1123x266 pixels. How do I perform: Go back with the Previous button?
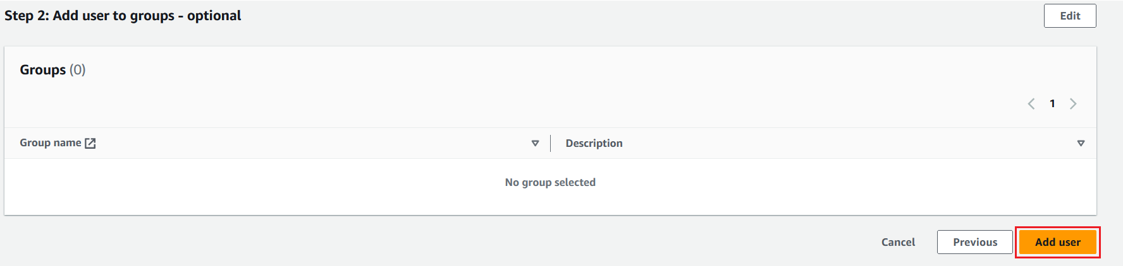[974, 242]
